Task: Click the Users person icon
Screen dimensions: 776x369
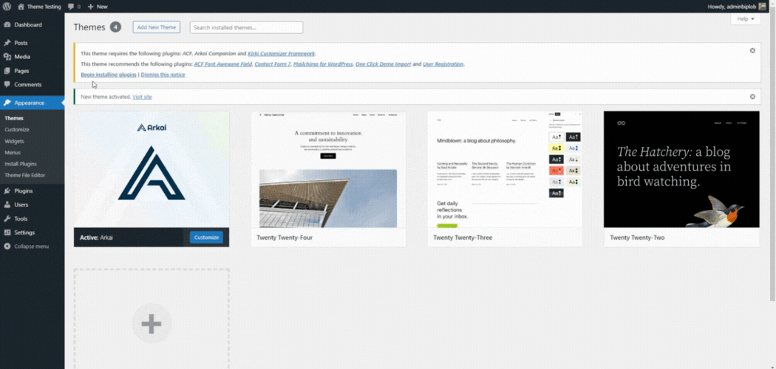Action: coord(7,204)
